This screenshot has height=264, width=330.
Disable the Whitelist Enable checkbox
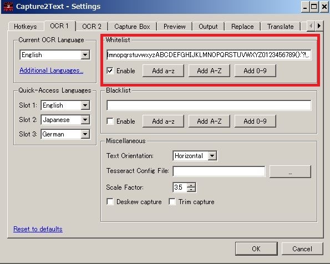point(110,71)
